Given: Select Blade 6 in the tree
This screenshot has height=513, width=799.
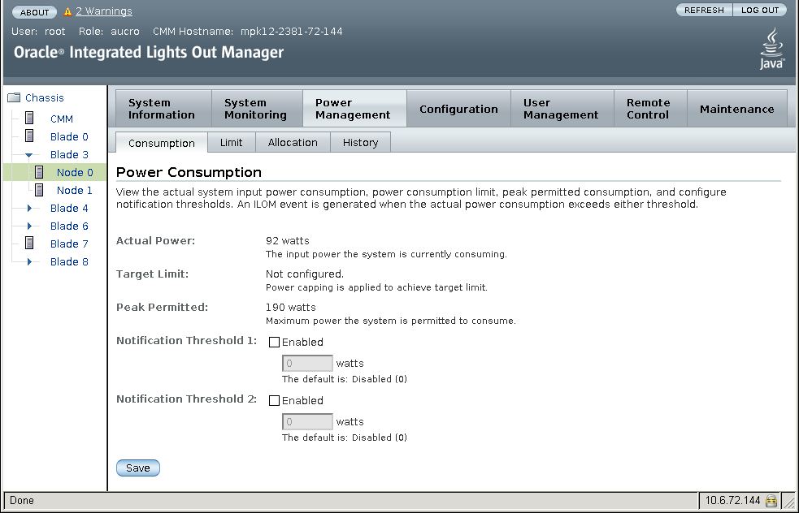Looking at the screenshot, I should (69, 226).
